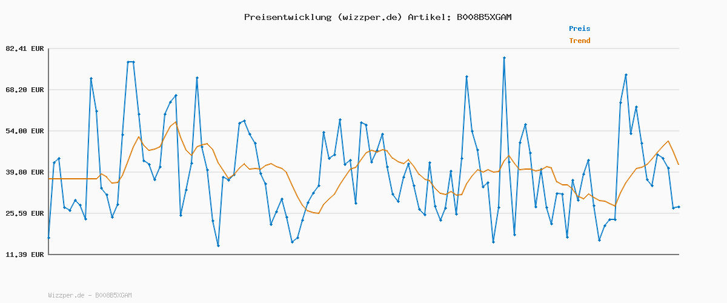Image resolution: width=727 pixels, height=303 pixels.
Task: Click the last blue data point at chart end
Action: point(679,207)
